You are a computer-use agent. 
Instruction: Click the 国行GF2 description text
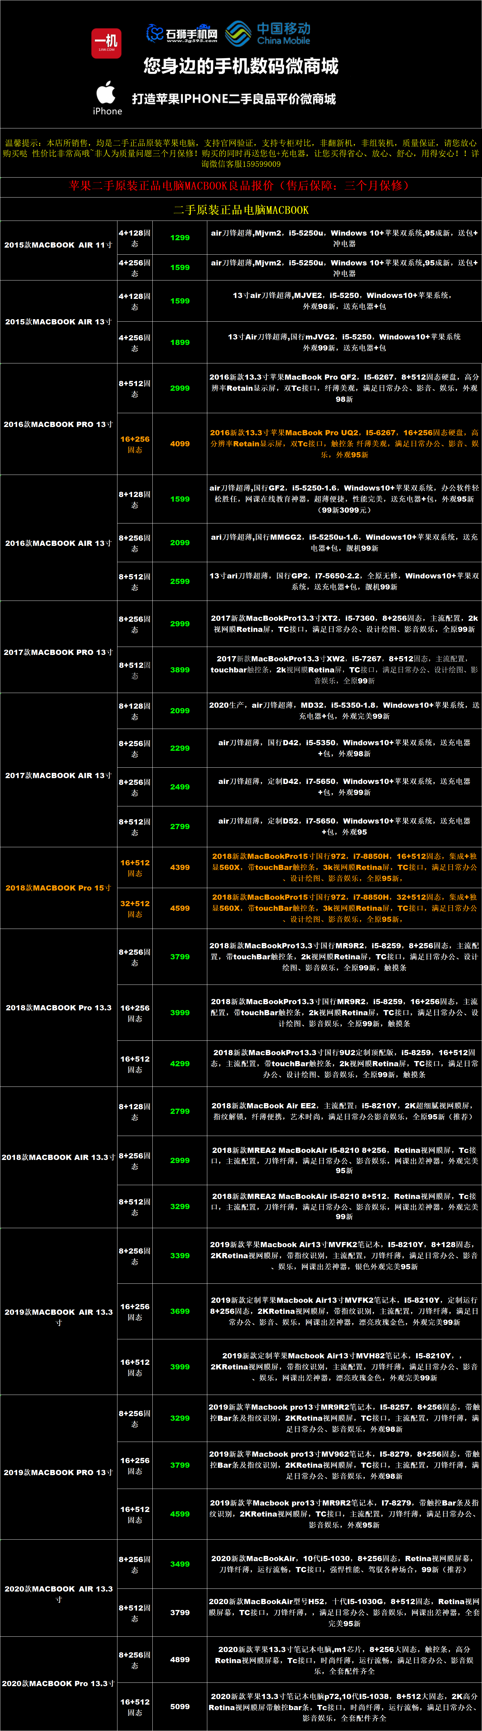[344, 499]
